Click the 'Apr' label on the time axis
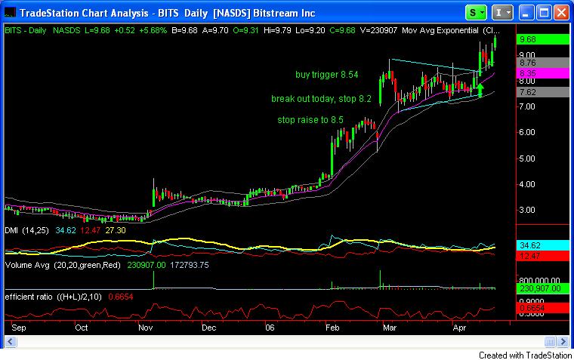 point(459,328)
